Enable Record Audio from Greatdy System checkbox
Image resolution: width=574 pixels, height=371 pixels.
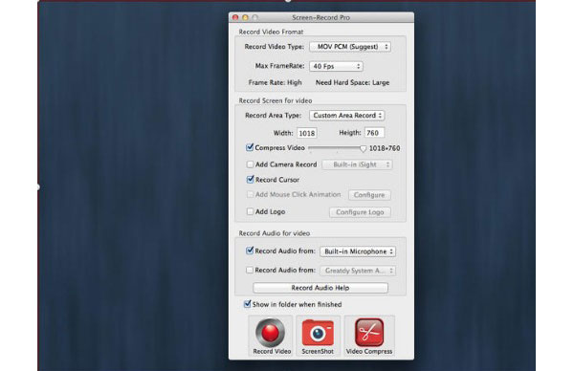coord(250,270)
